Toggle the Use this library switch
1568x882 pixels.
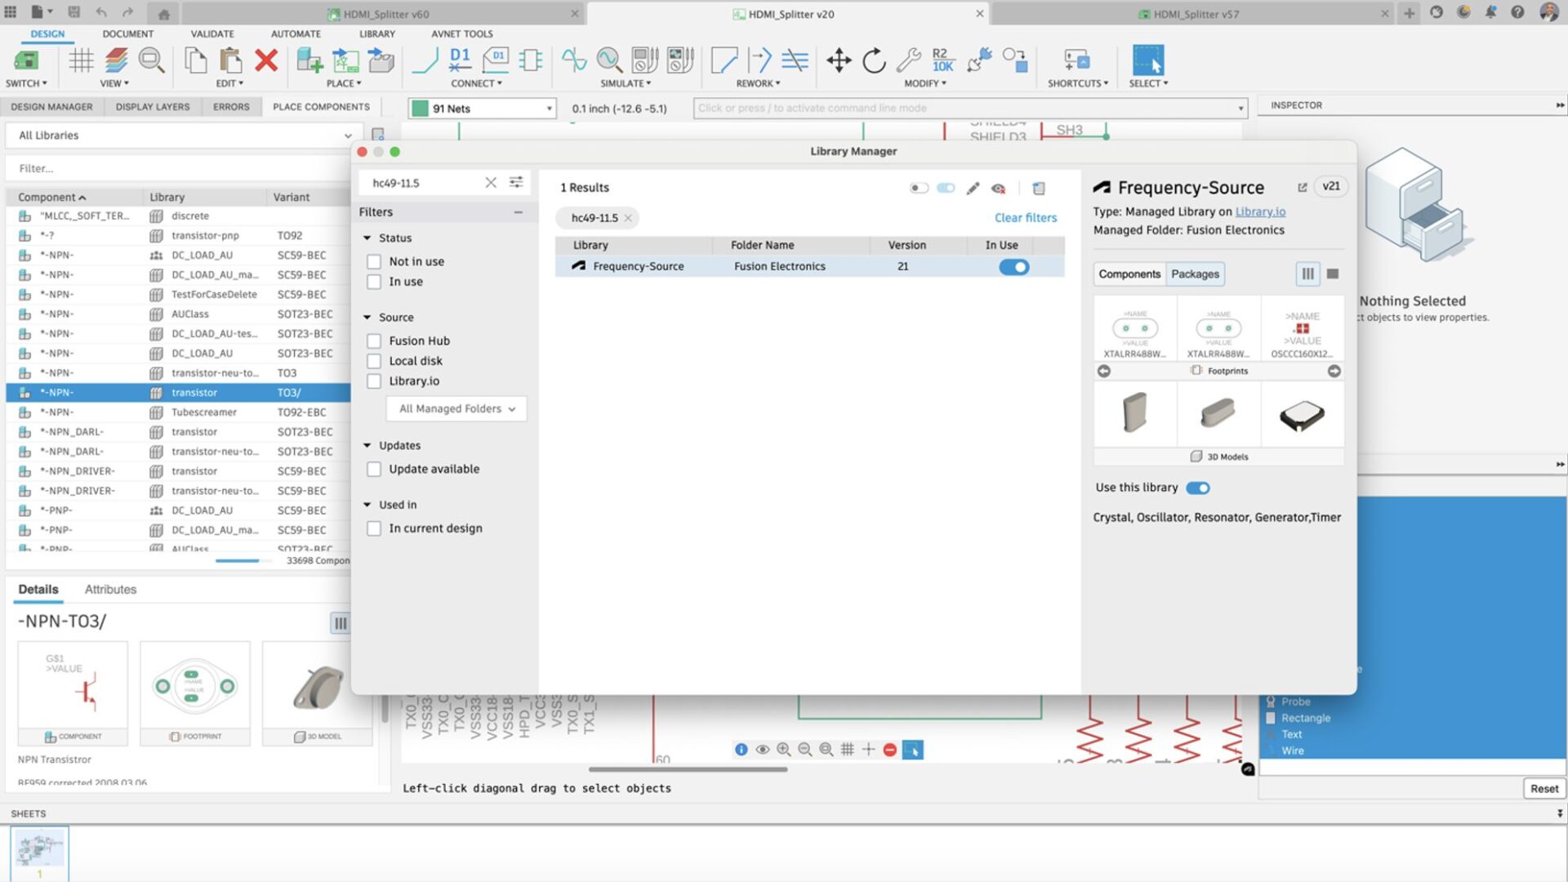(1198, 488)
